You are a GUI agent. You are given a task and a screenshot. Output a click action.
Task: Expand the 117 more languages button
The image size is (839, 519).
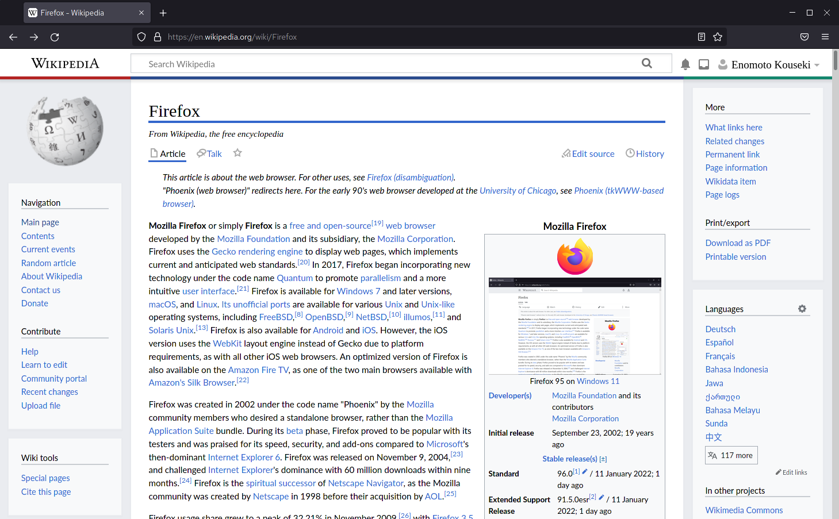click(731, 455)
